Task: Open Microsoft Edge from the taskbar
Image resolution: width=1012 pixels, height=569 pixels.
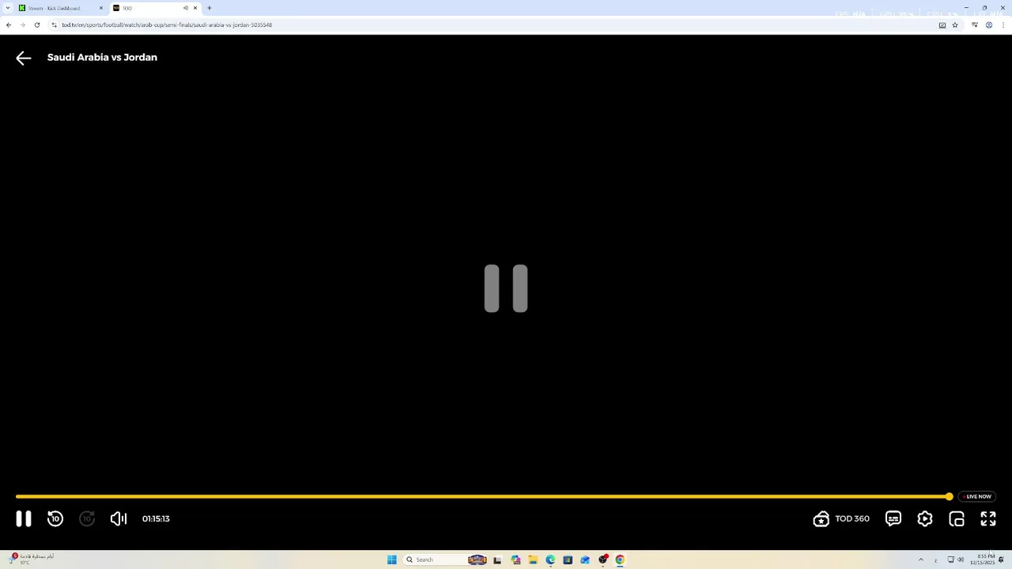Action: [550, 560]
